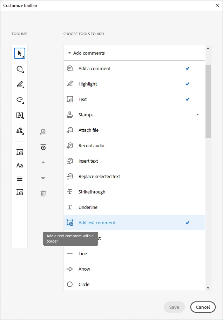Open the Stamps dropdown arrow
The width and height of the screenshot is (223, 320).
197,115
